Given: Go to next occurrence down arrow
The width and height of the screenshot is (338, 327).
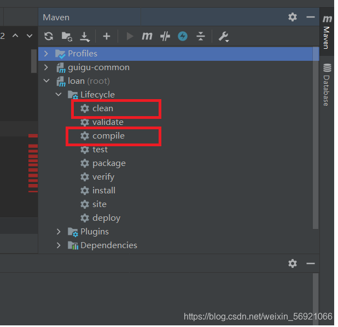Looking at the screenshot, I should coord(30,36).
